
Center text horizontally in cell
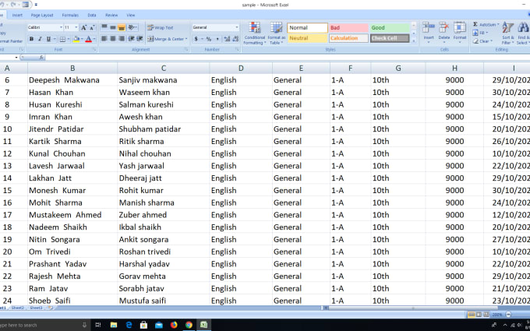[113, 39]
